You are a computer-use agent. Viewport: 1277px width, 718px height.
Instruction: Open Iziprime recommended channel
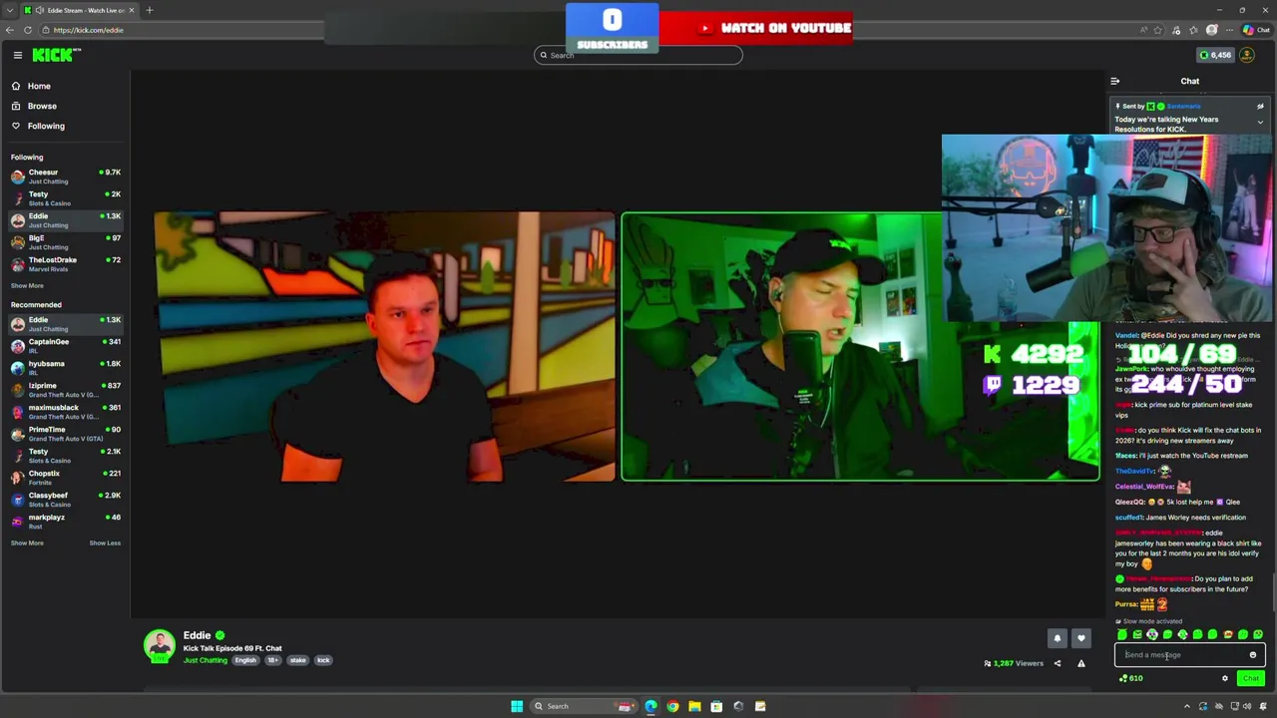pyautogui.click(x=65, y=390)
